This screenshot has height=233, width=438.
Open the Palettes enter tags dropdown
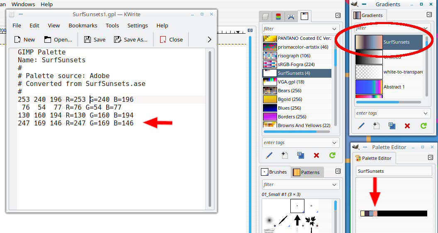click(x=334, y=142)
